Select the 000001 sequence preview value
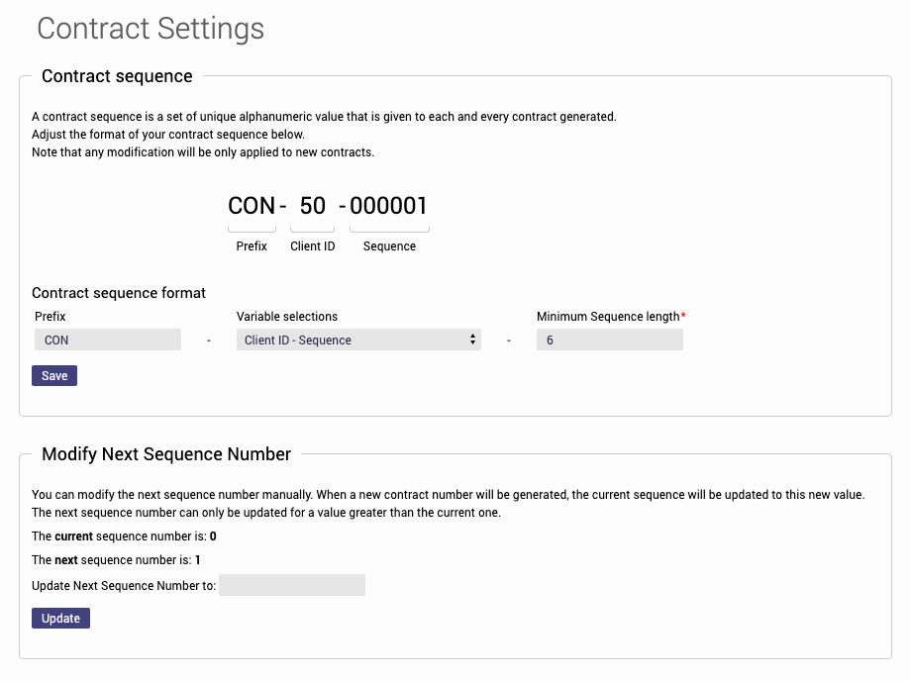Viewport: 911px width, 681px height. click(388, 206)
